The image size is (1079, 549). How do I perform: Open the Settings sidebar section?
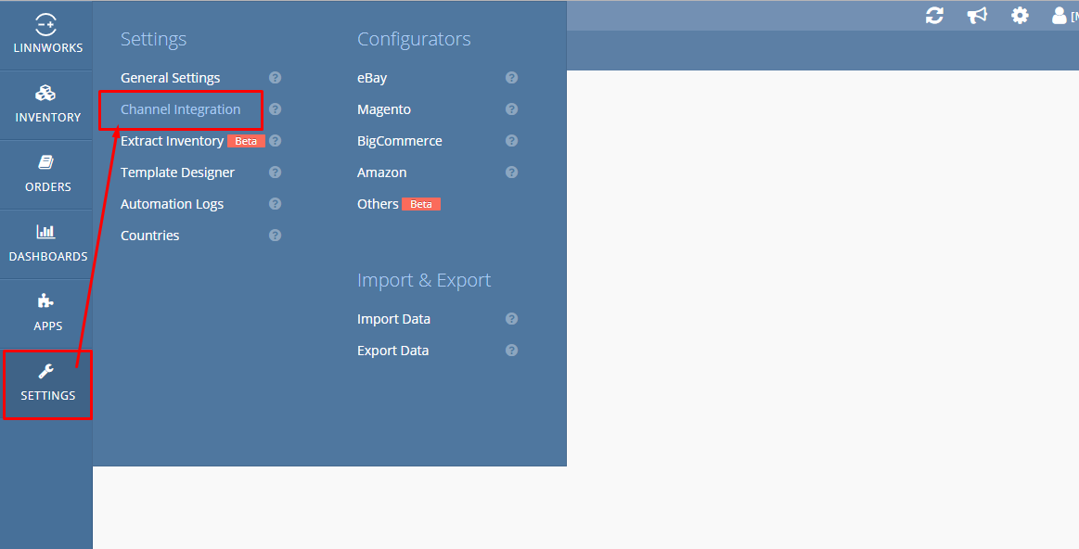tap(47, 384)
